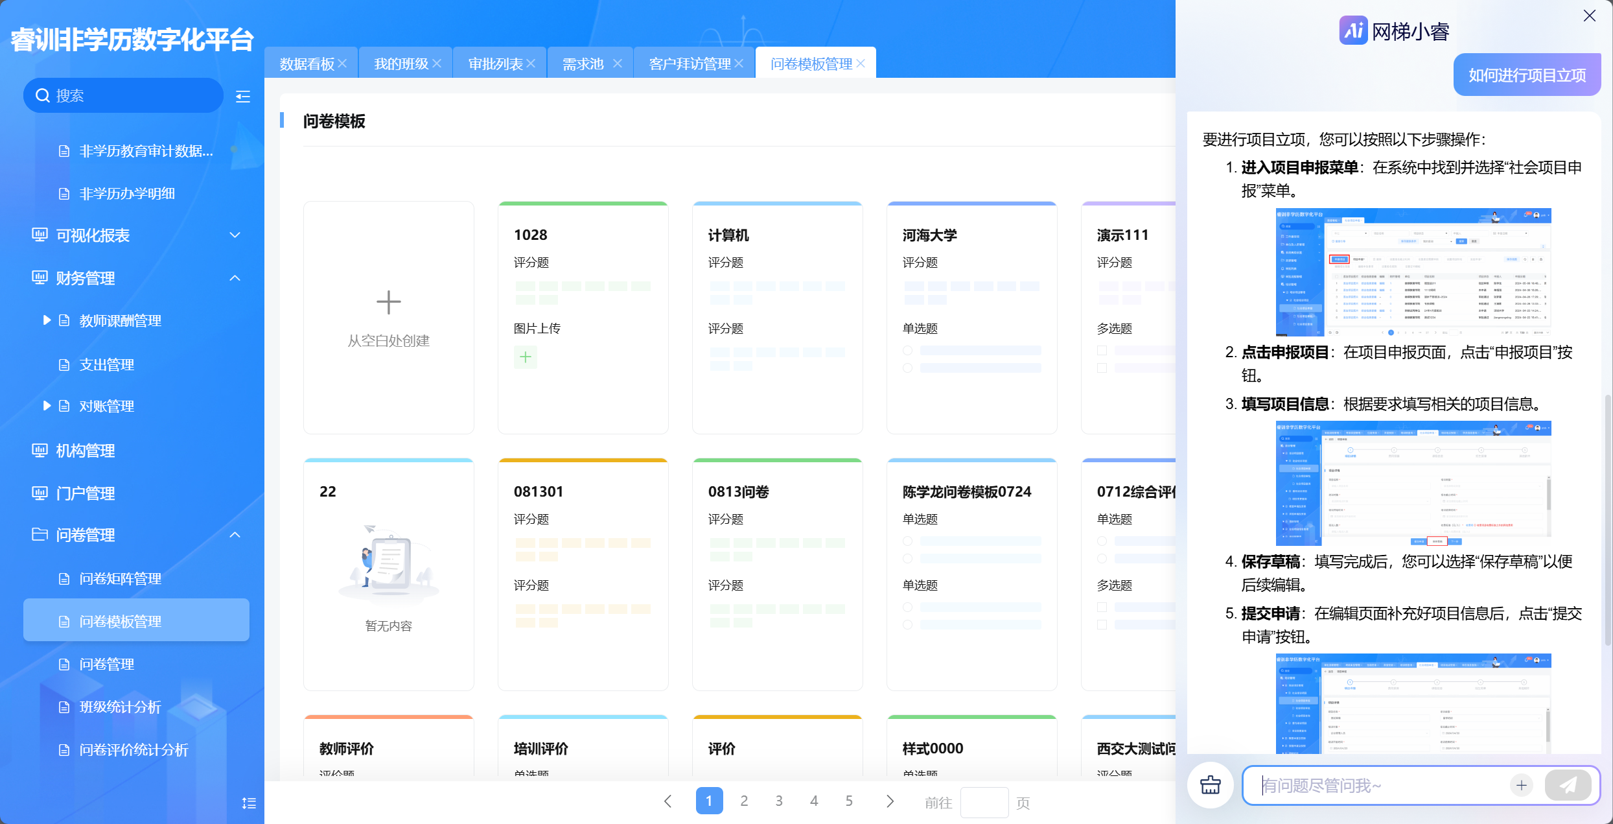Image resolution: width=1613 pixels, height=824 pixels.
Task: Click the clear conversation broom icon
Action: click(x=1211, y=785)
